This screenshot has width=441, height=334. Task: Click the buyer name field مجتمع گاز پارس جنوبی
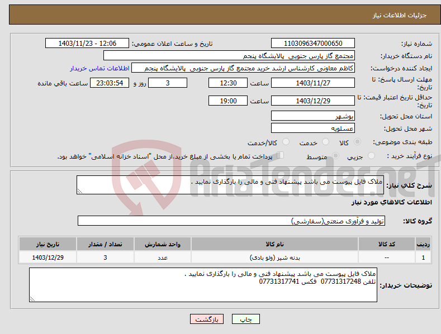click(229, 56)
